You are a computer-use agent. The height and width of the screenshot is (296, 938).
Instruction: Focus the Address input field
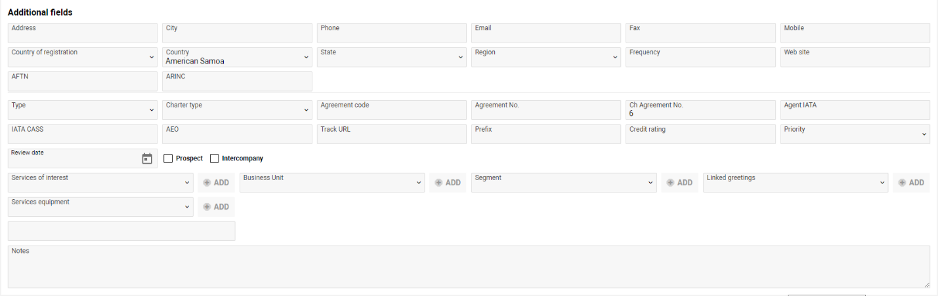click(83, 33)
